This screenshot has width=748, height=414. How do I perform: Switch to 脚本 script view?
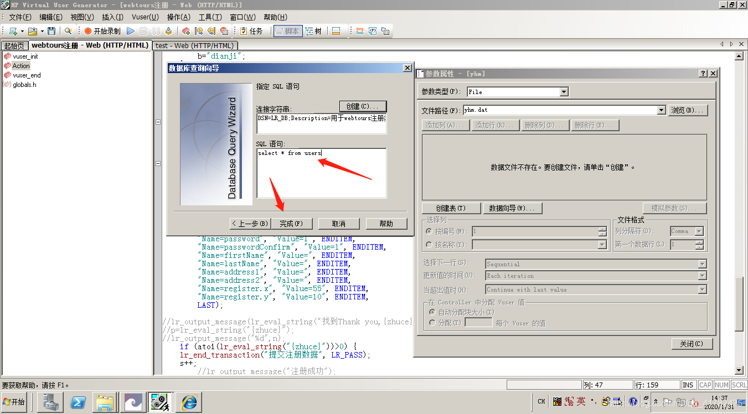(287, 31)
